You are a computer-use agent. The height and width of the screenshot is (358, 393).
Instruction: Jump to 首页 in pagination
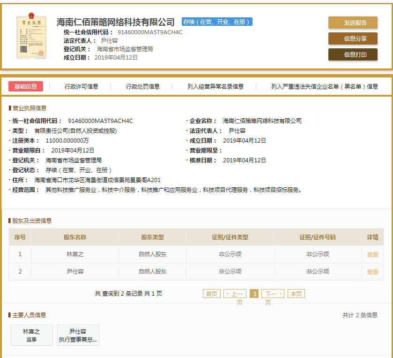(211, 293)
